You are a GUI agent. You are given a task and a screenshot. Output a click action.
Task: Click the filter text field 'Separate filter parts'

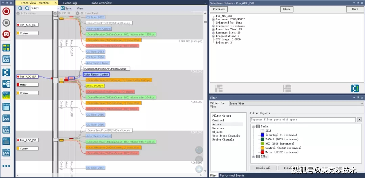(303, 120)
